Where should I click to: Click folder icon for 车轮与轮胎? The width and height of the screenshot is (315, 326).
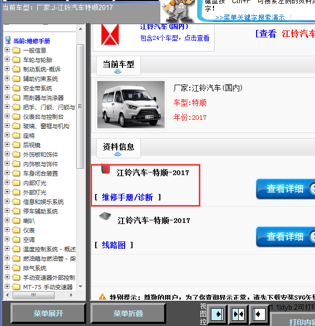[x=16, y=60]
